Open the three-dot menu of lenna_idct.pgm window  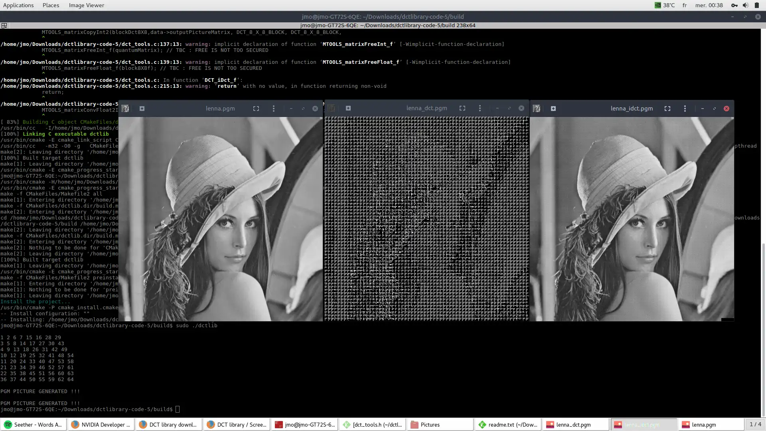click(685, 109)
